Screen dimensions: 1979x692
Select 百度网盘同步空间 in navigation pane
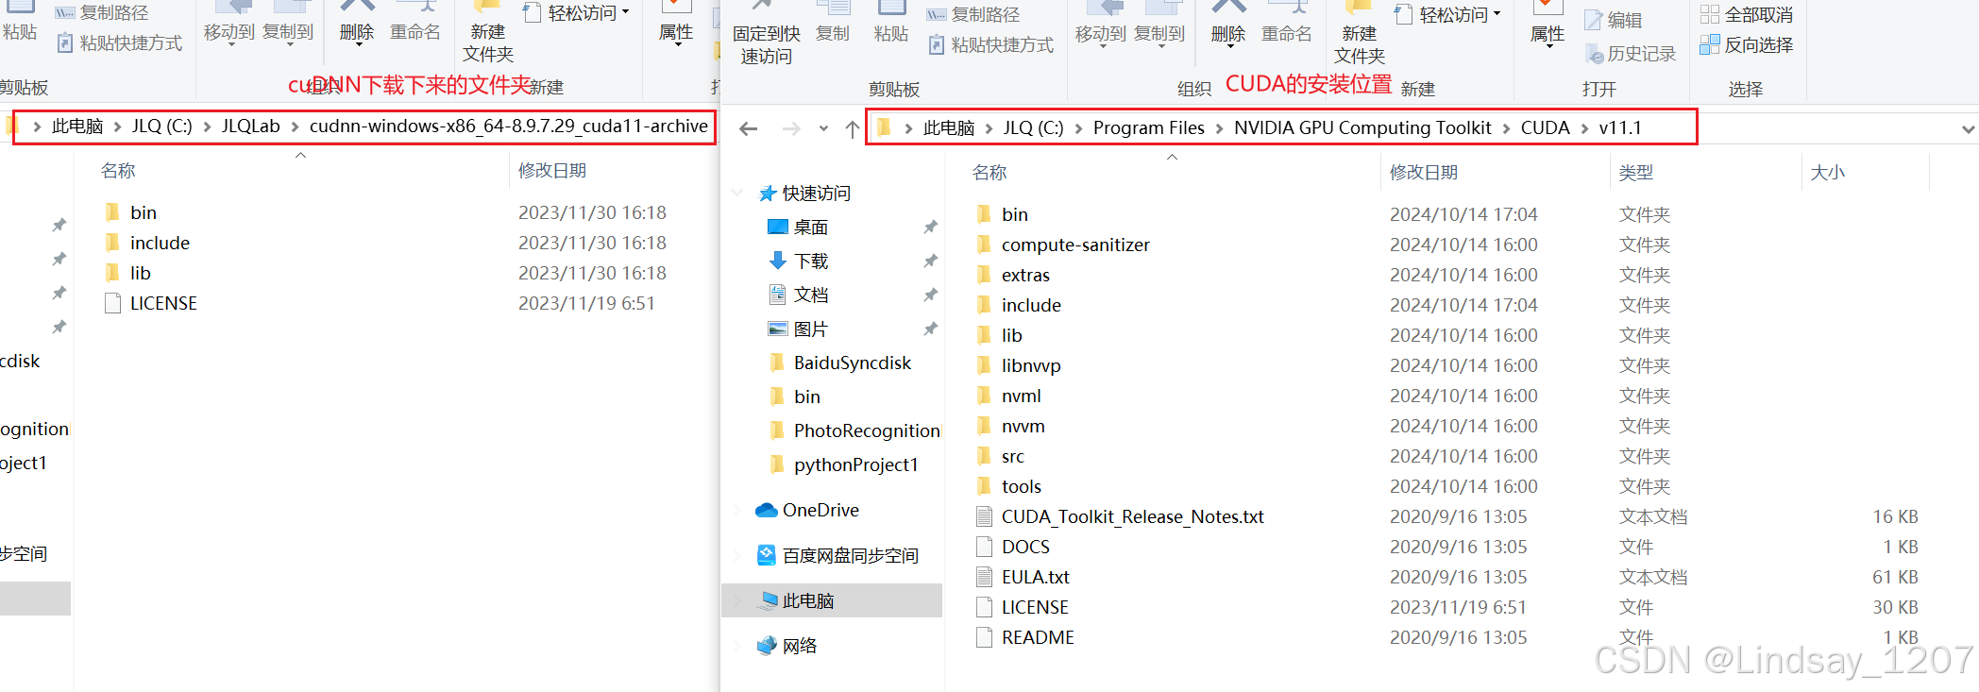coord(849,556)
